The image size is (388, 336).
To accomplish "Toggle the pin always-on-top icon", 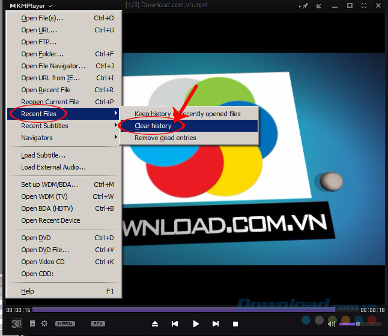I will click(x=305, y=5).
